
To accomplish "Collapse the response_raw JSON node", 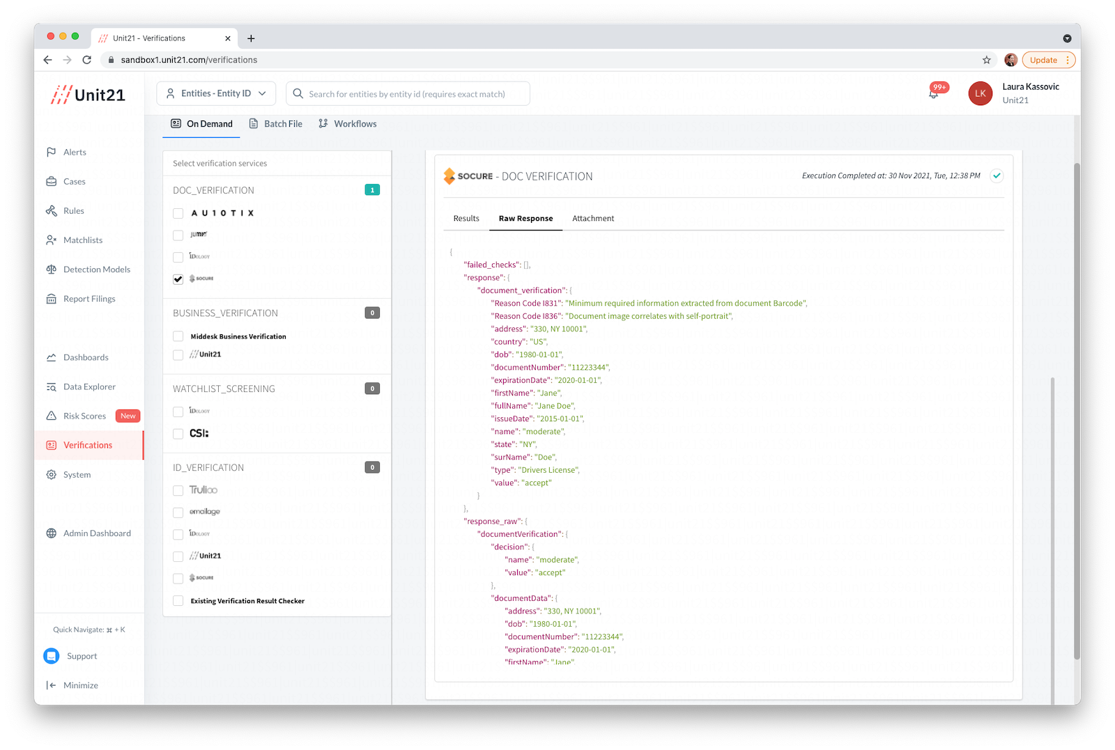I will tap(525, 521).
